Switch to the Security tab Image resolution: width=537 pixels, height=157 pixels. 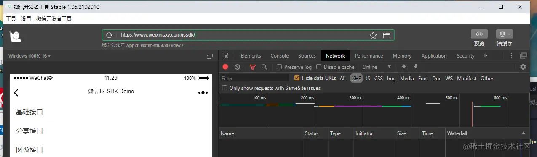pyautogui.click(x=465, y=56)
